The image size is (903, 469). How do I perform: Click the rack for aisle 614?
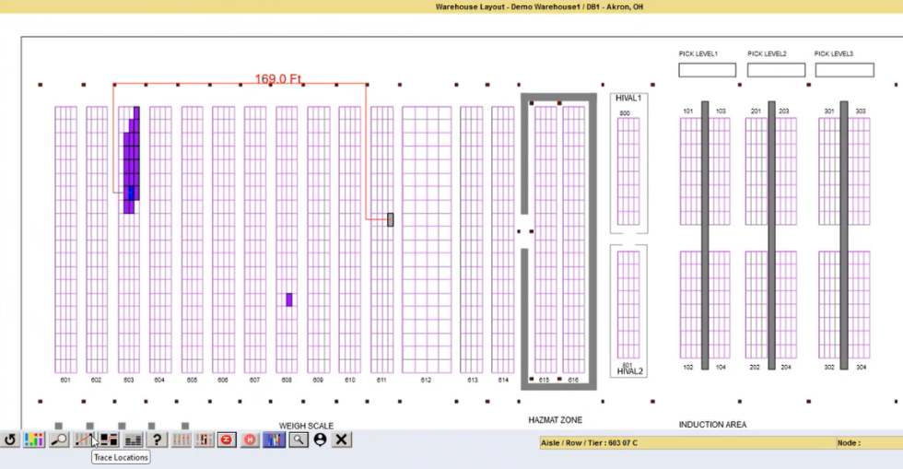tap(503, 240)
